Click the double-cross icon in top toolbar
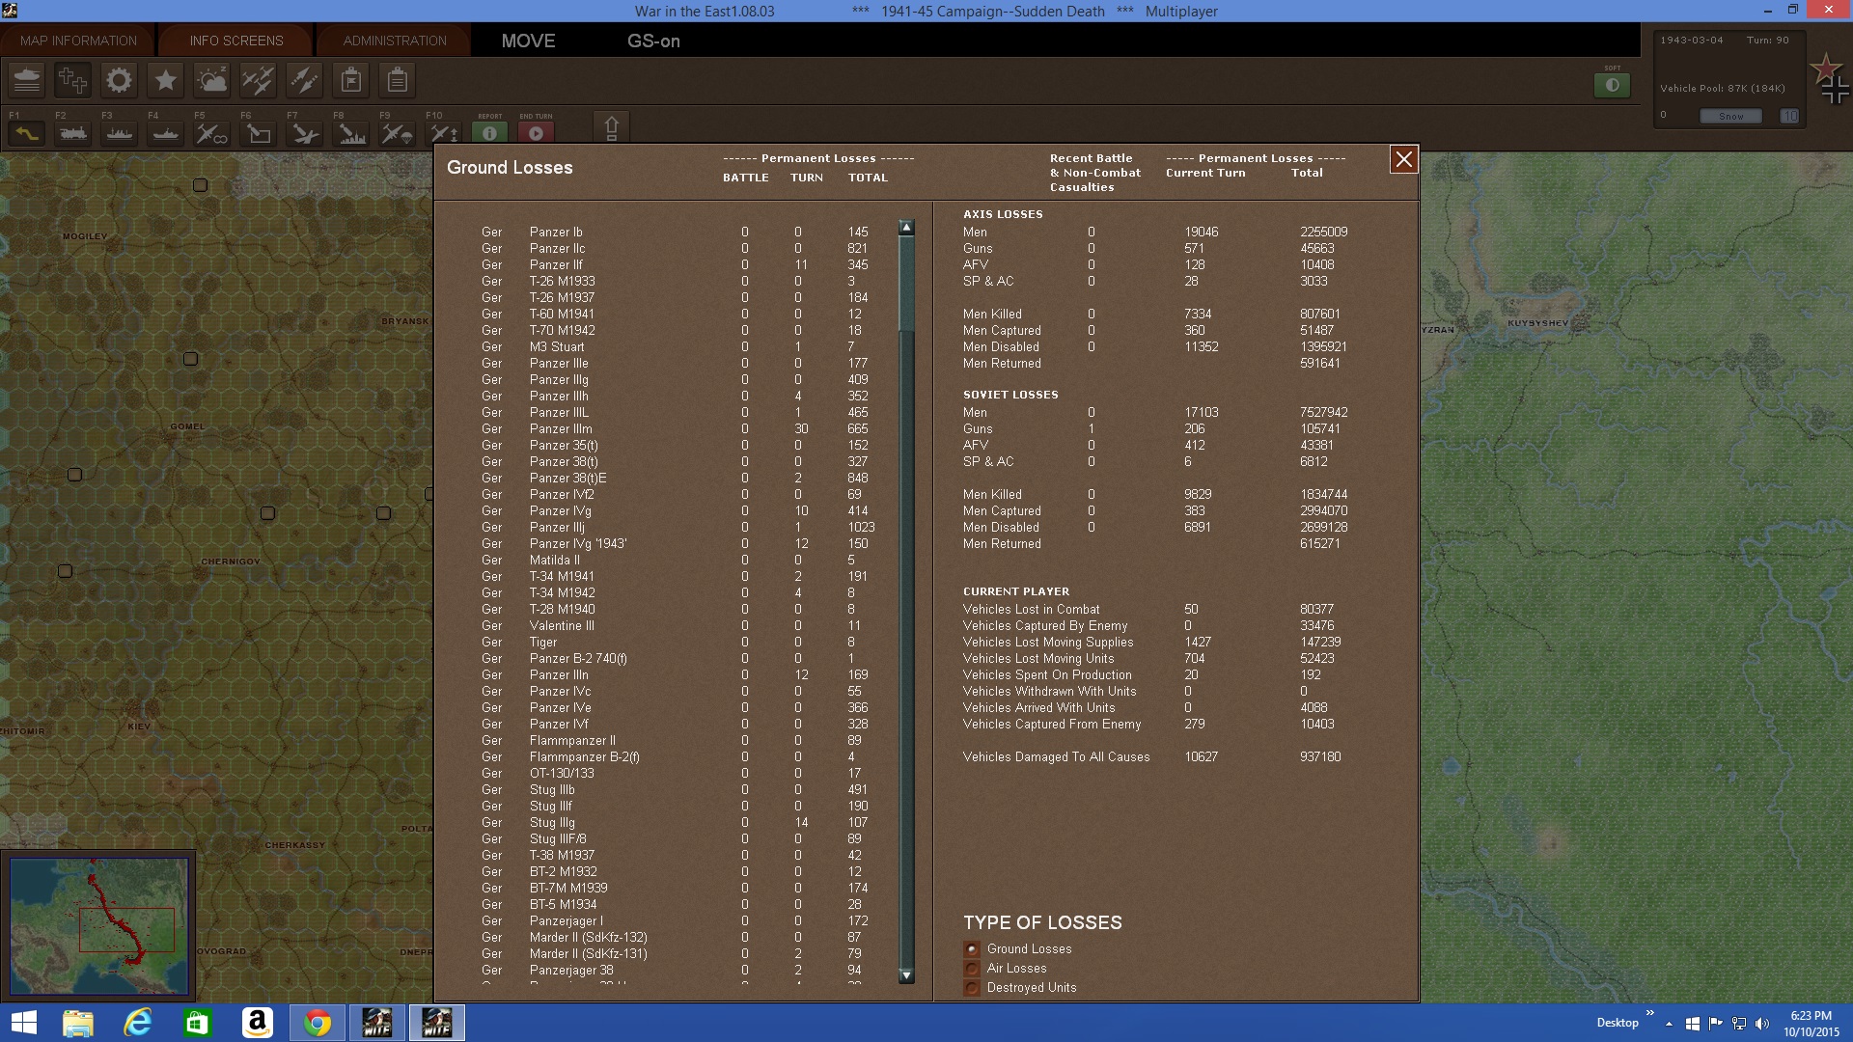Viewport: 1853px width, 1042px height. coord(72,80)
